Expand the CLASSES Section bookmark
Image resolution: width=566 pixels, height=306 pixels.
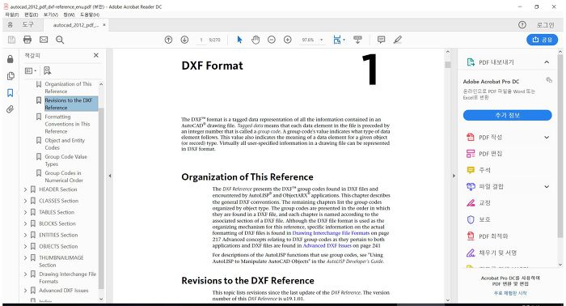click(25, 201)
